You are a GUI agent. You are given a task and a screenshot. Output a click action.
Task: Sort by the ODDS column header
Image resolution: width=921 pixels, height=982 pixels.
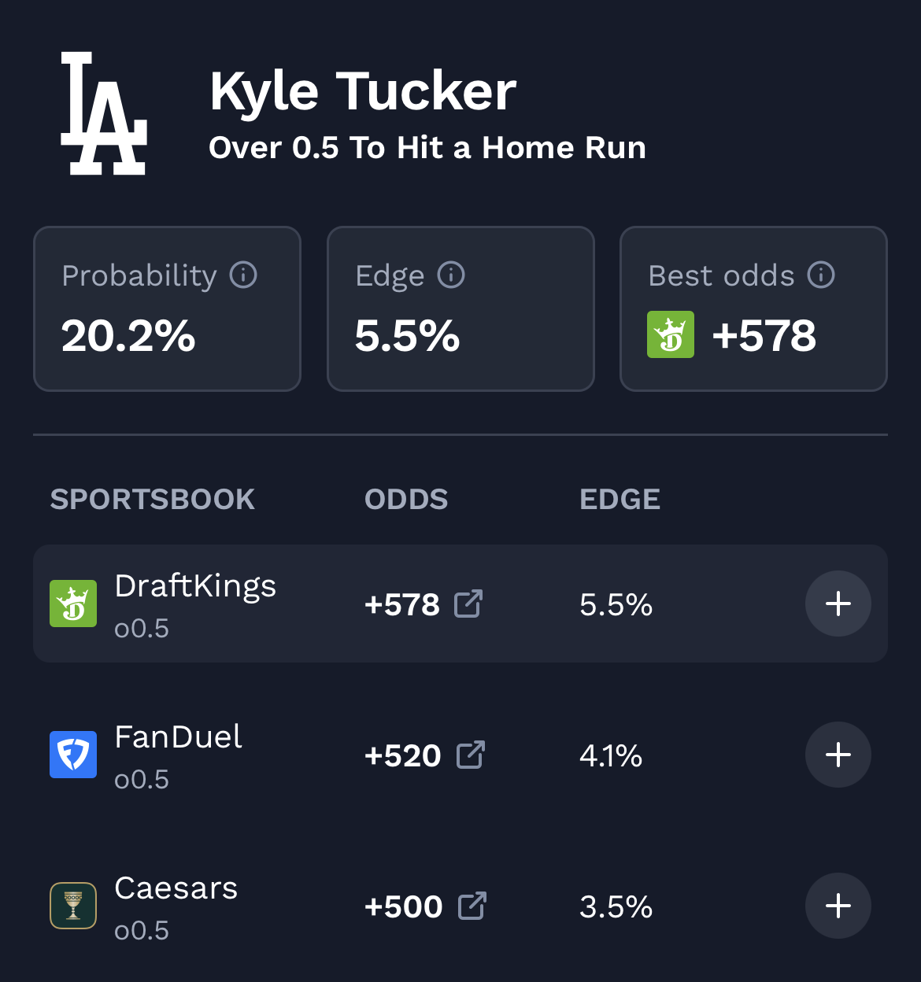[406, 500]
